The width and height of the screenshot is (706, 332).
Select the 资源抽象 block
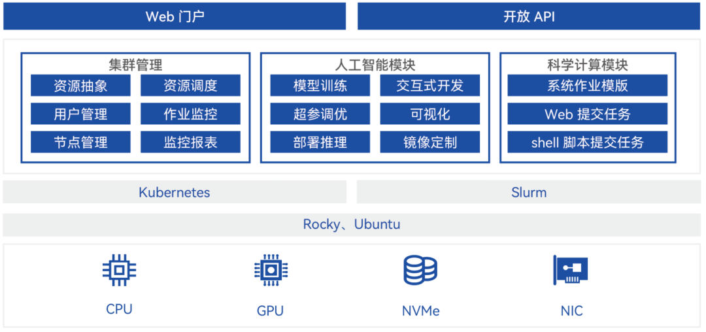point(80,86)
